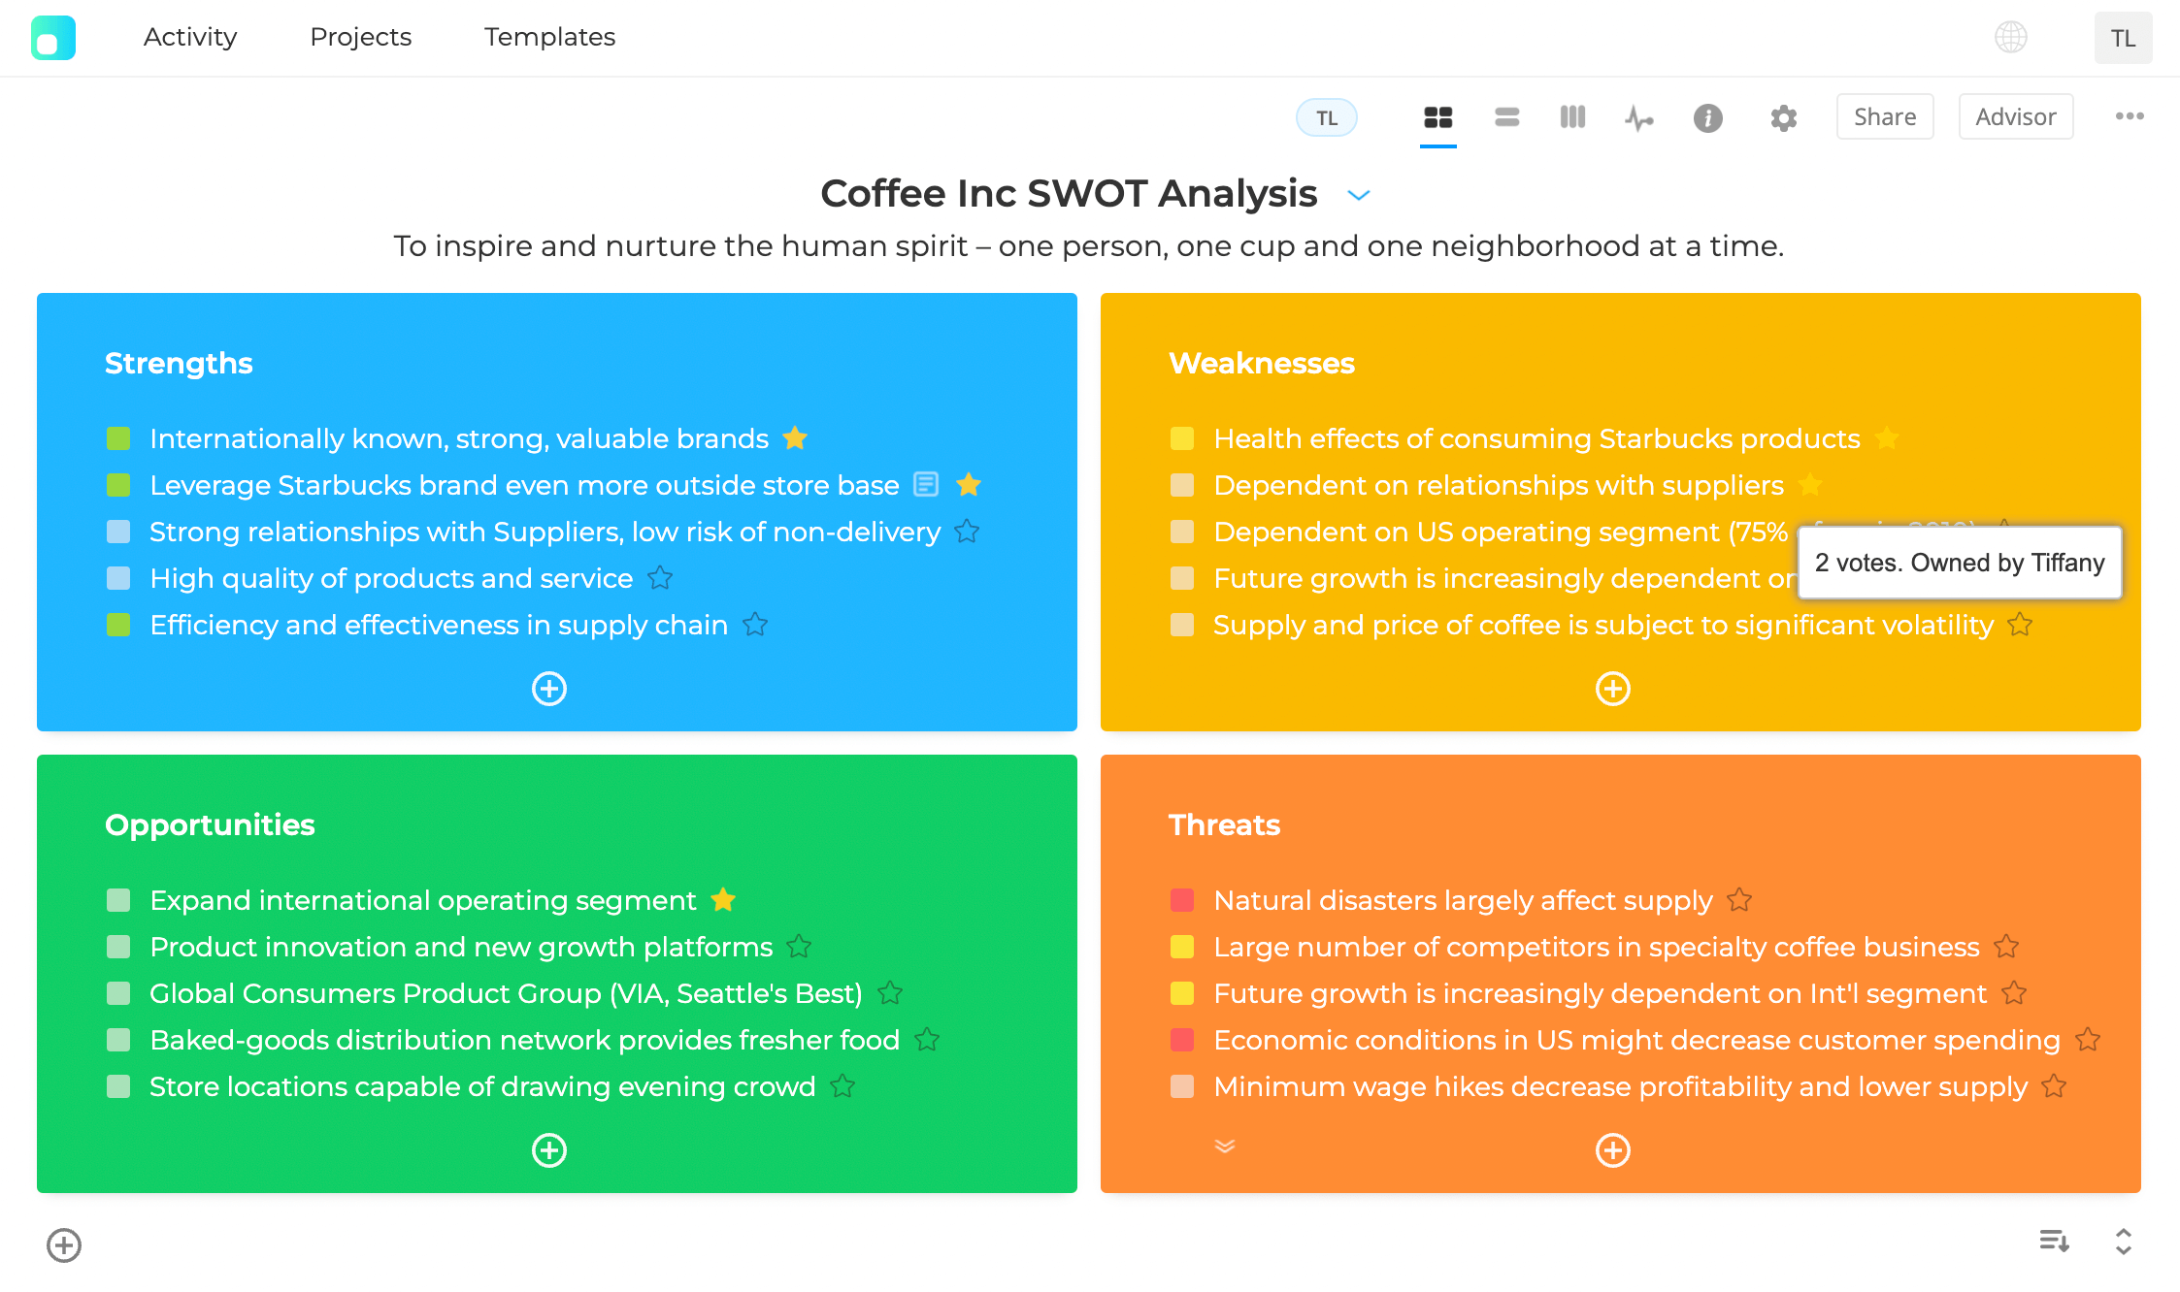
Task: Switch to grid board view icon
Action: click(x=1437, y=117)
